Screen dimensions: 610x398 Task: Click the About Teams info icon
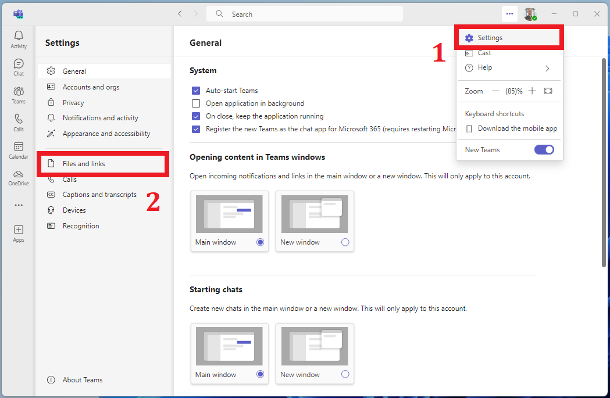[x=51, y=380]
